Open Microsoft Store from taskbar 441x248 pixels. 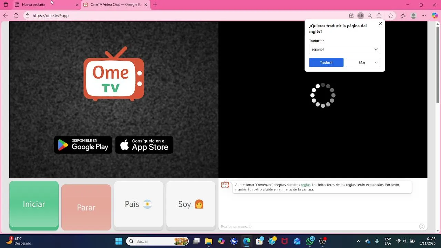click(x=259, y=241)
